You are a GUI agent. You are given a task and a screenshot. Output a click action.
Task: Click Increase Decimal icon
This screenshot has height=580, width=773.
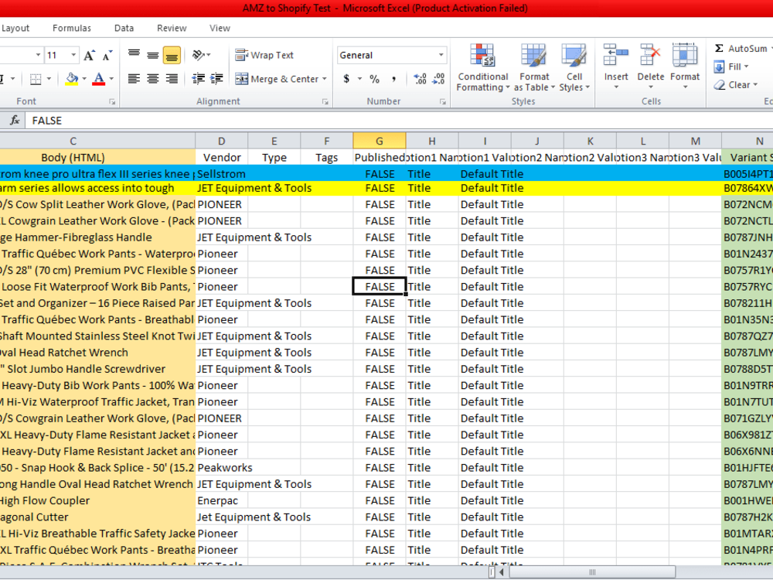click(420, 78)
